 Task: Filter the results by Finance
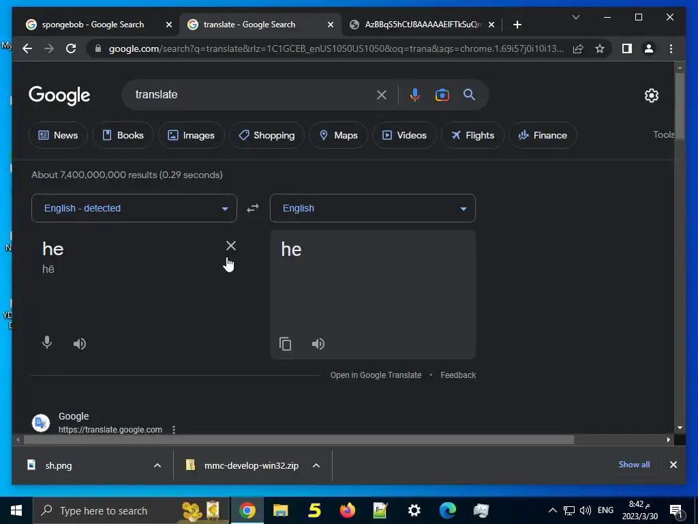pos(543,135)
